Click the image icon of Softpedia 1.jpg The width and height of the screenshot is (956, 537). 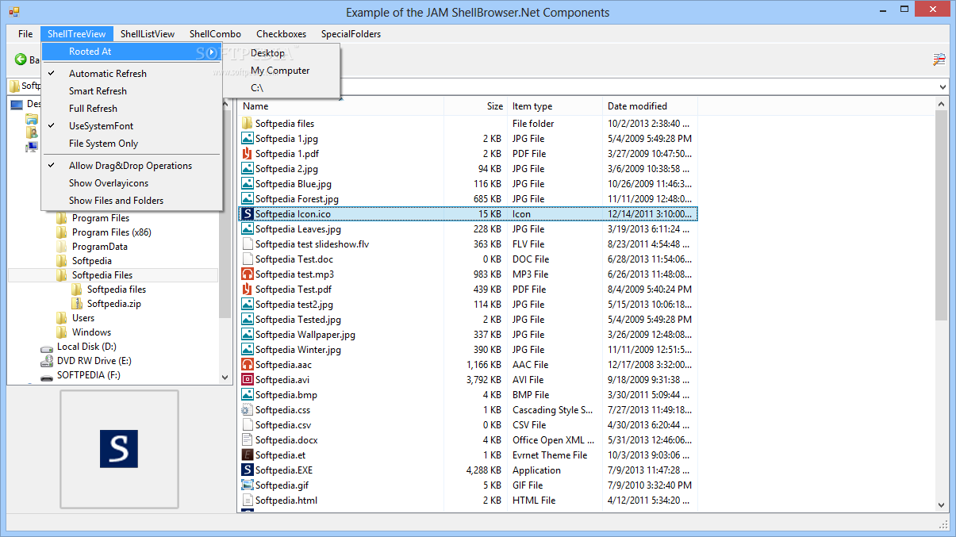tap(248, 139)
